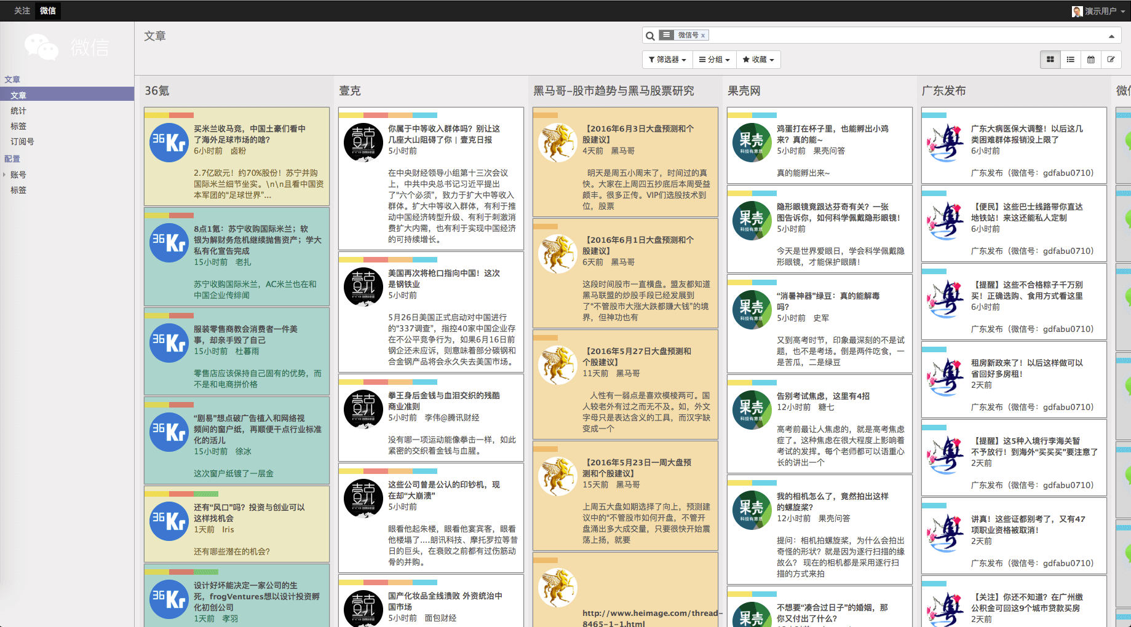Click red color tag on 买米兰收马竞 card

pos(181,115)
